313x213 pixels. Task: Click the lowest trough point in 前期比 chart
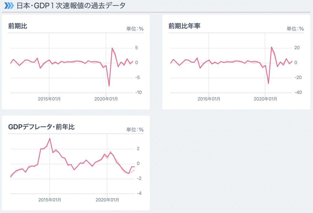pyautogui.click(x=109, y=86)
